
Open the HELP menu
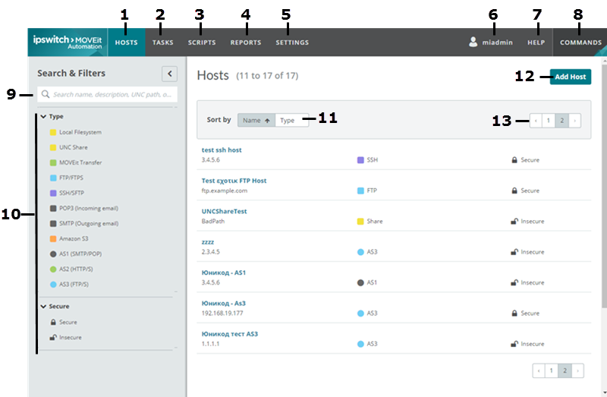[536, 43]
